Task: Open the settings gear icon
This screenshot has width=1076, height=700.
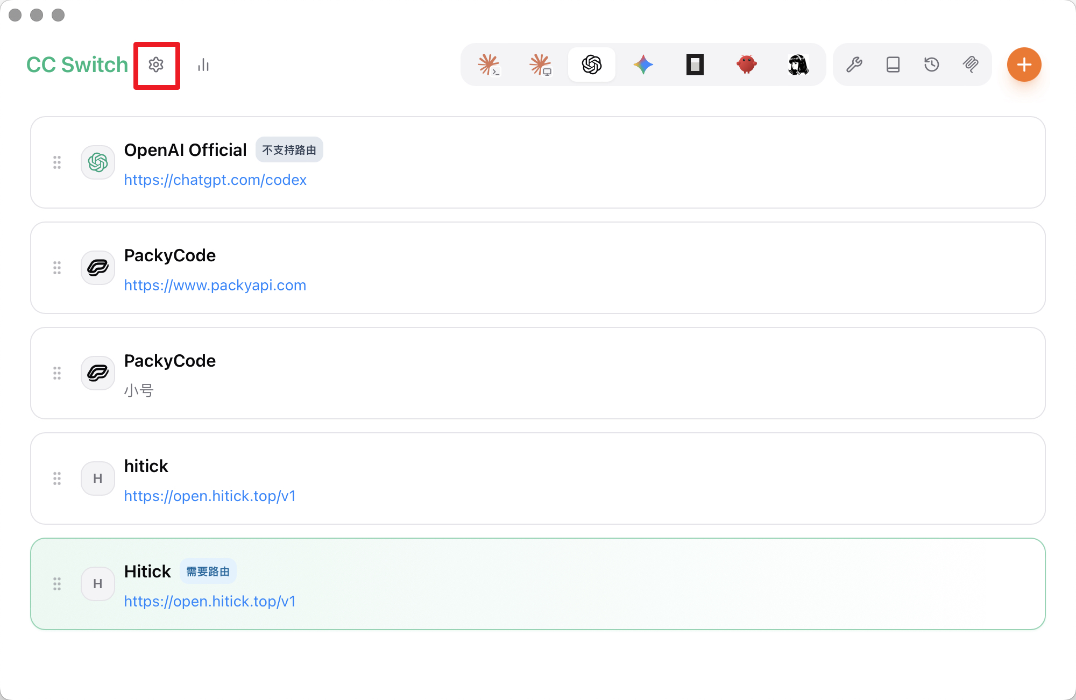Action: (x=156, y=65)
